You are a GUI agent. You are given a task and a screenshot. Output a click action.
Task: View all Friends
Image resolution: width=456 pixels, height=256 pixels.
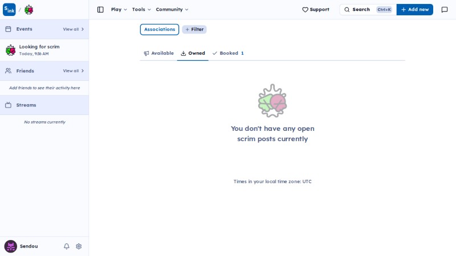(x=74, y=71)
